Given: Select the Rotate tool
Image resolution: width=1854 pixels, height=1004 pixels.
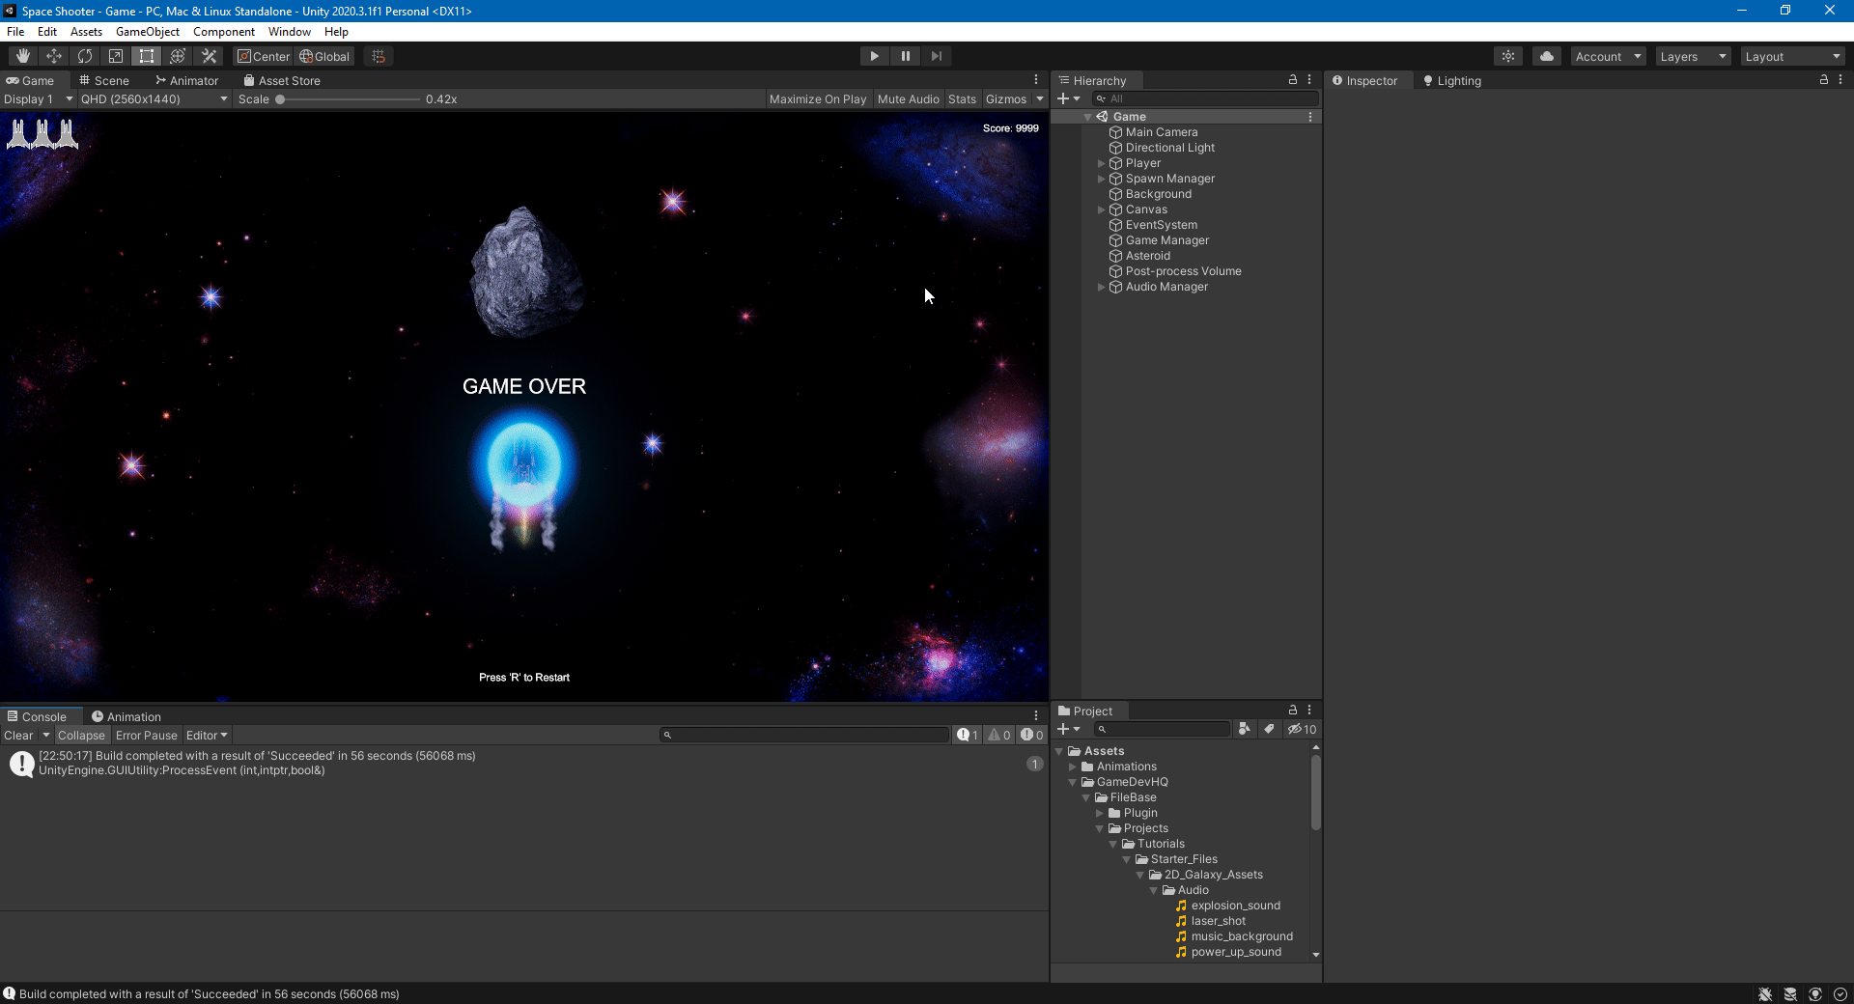Looking at the screenshot, I should (x=85, y=56).
